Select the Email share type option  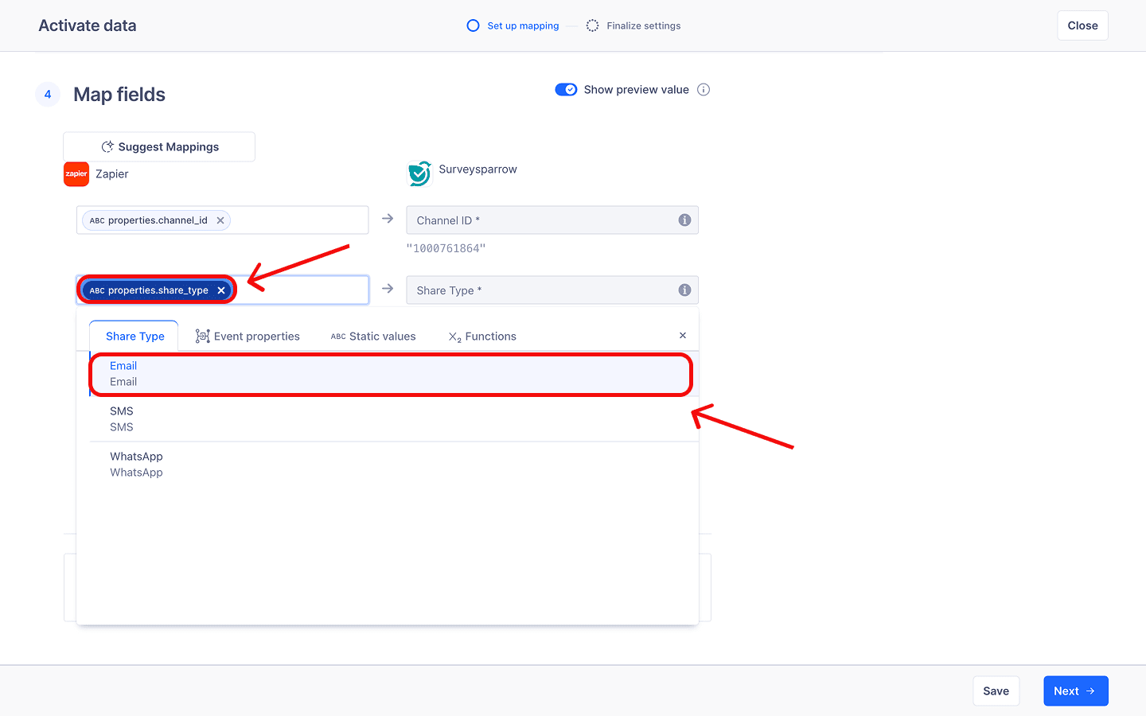(x=394, y=374)
